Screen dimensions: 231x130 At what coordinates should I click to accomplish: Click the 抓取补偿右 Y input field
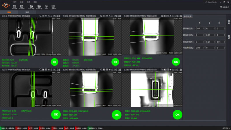[208, 35]
